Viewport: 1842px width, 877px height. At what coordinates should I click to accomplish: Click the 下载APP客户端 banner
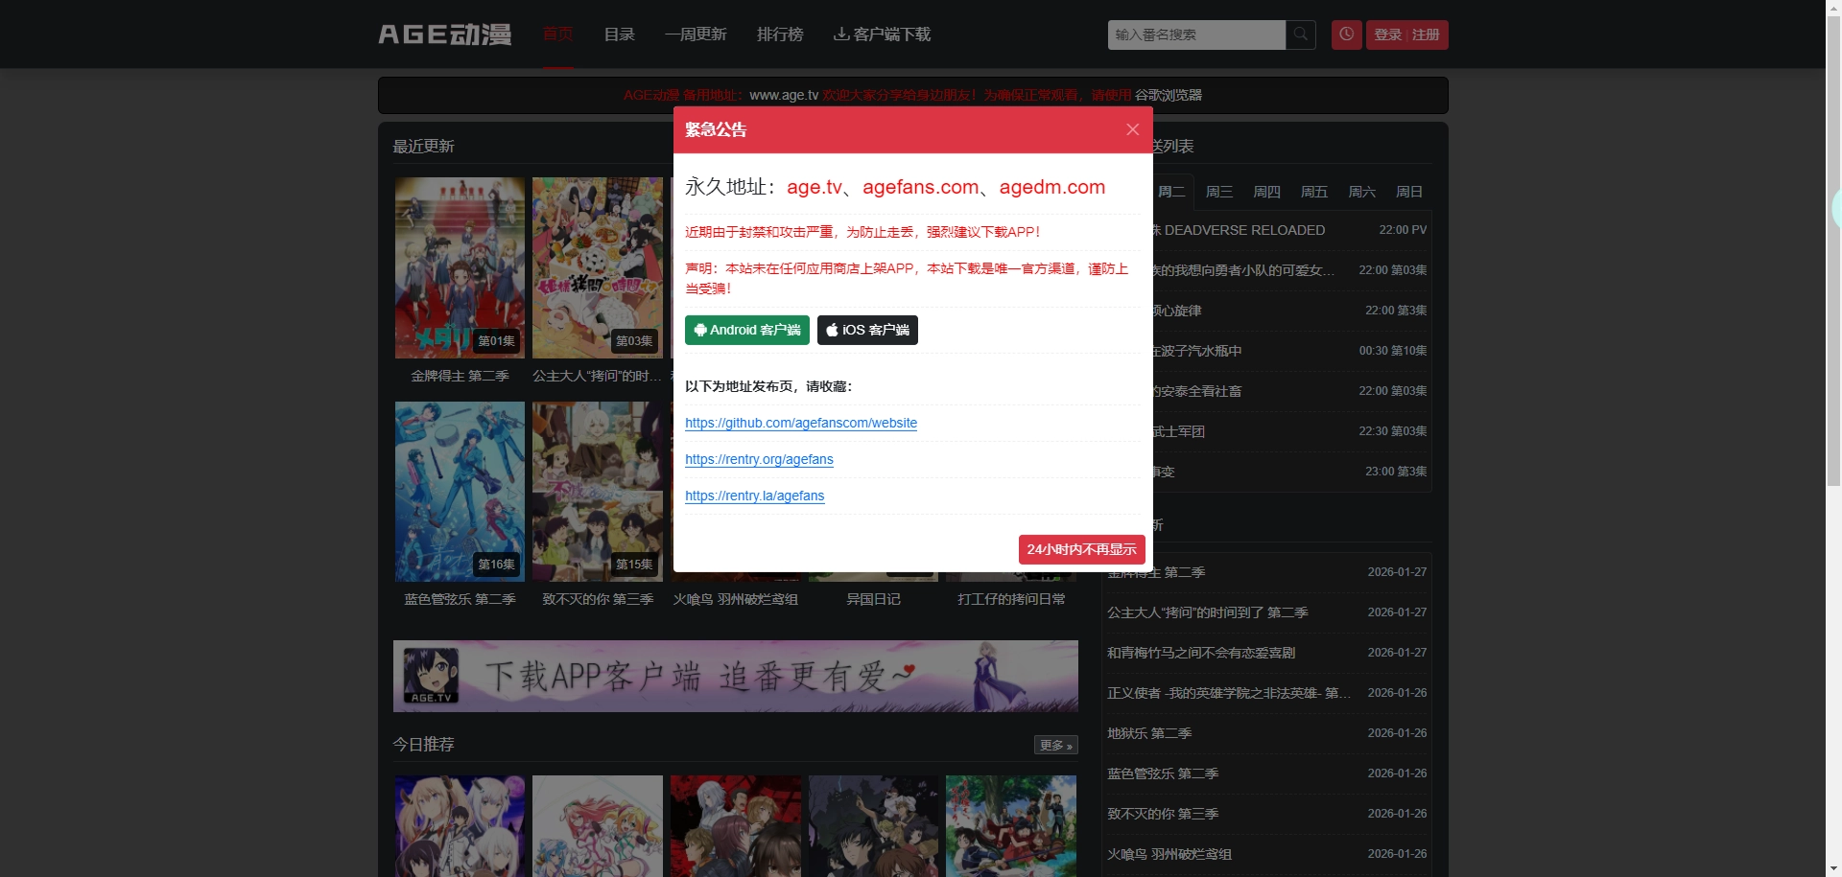(x=735, y=676)
